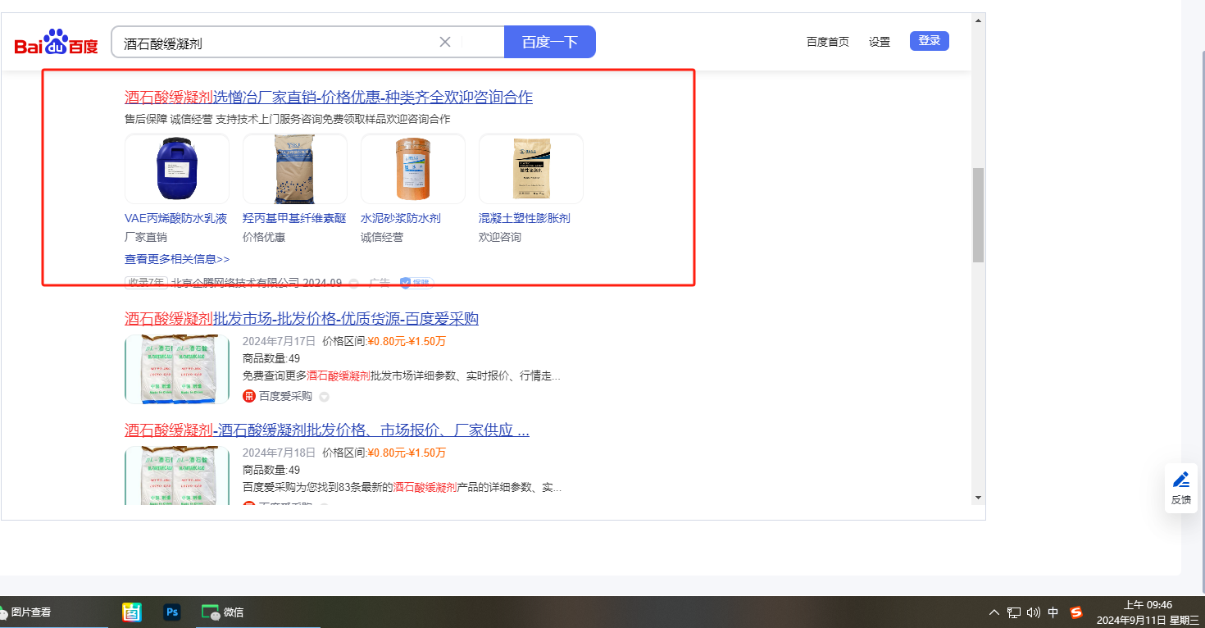The image size is (1205, 628).
Task: Click the red 百度爱采购 source icon
Action: coord(249,396)
